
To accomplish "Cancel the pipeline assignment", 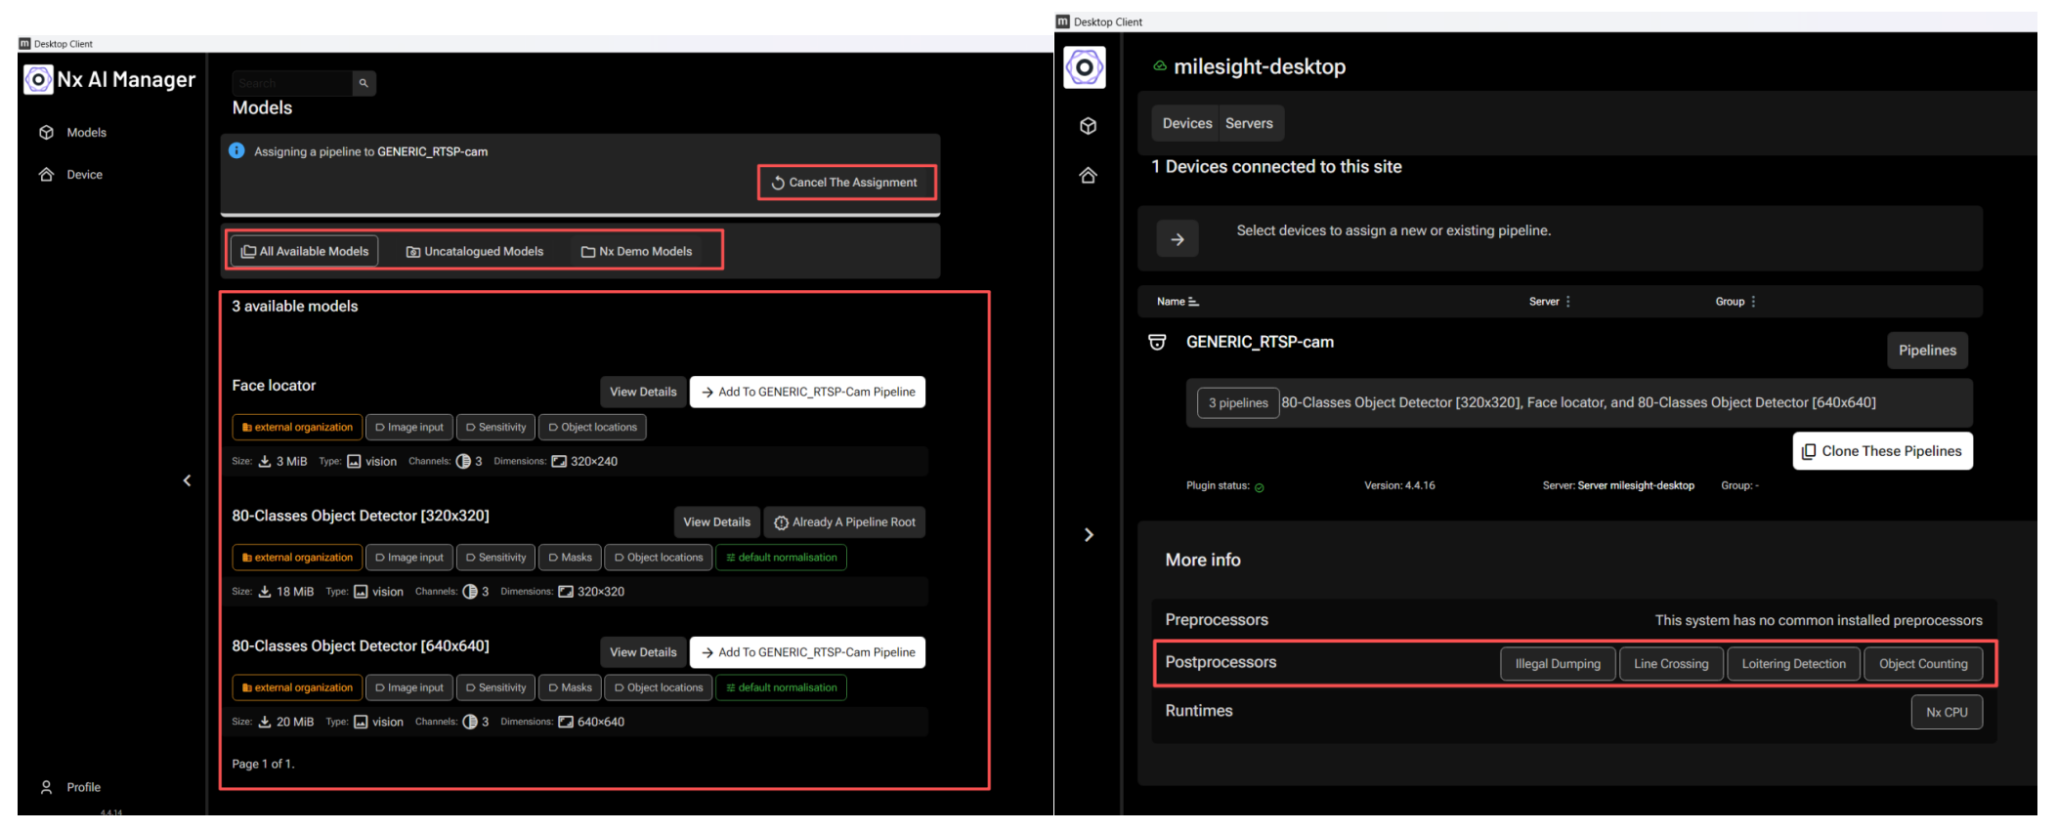I will [x=845, y=183].
